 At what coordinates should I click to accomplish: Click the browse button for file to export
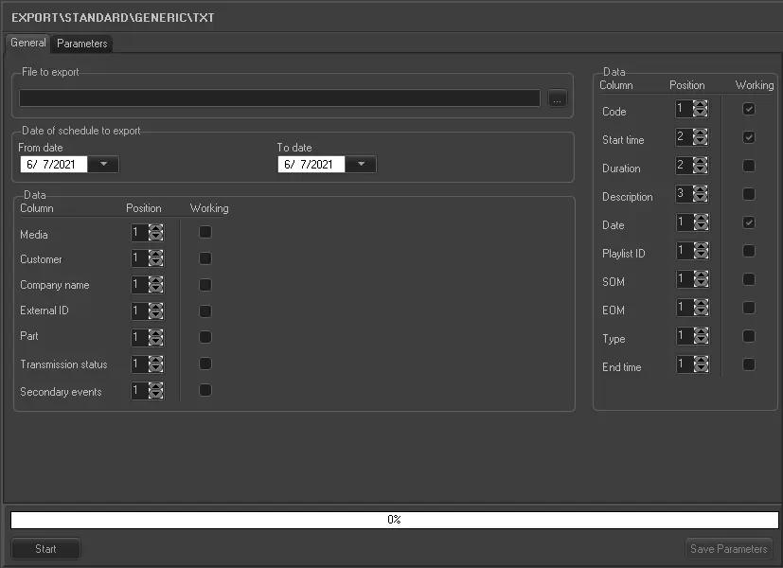pos(557,98)
